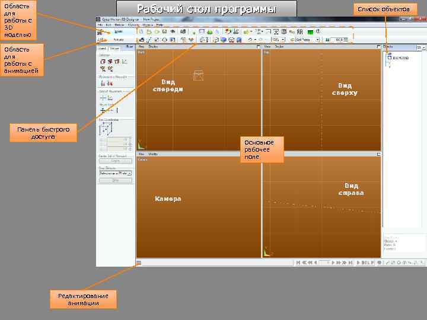427x320 pixels.
Task: Click the people figures toolbar icon
Action: 300,32
